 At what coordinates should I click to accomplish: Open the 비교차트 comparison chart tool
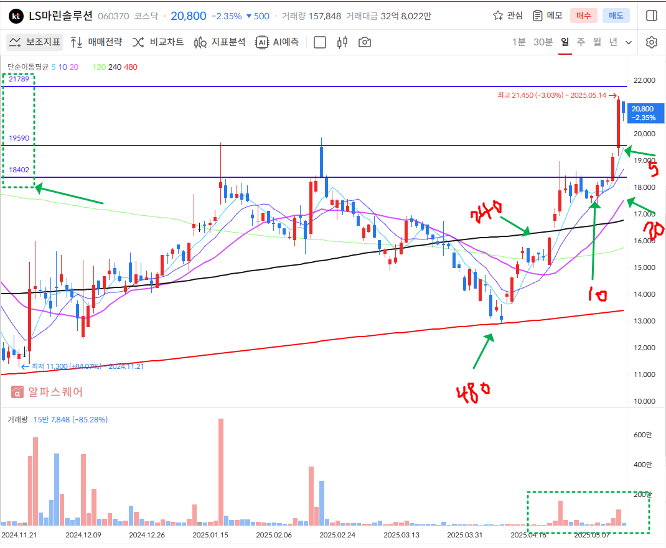158,42
